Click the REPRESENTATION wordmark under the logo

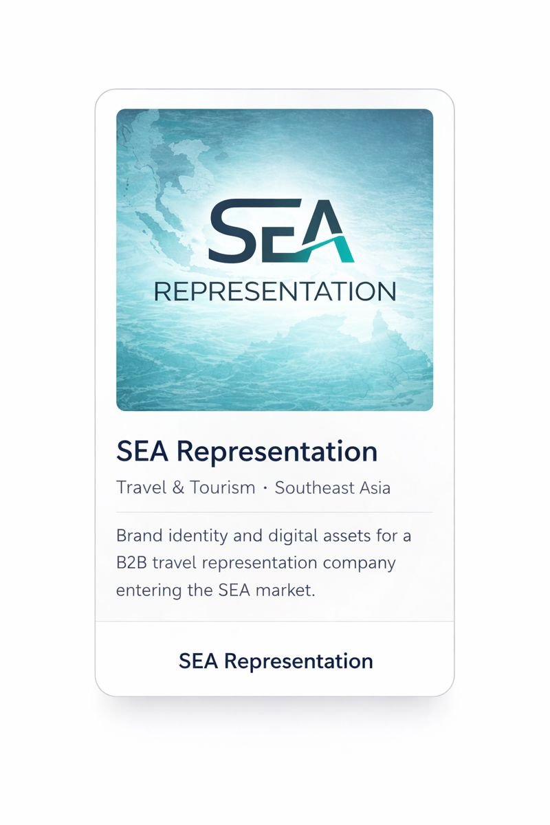click(275, 291)
